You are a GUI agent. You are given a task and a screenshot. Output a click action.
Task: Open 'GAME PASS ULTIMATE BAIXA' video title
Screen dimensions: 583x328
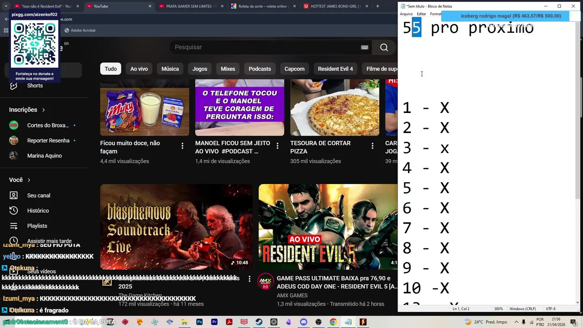337,282
